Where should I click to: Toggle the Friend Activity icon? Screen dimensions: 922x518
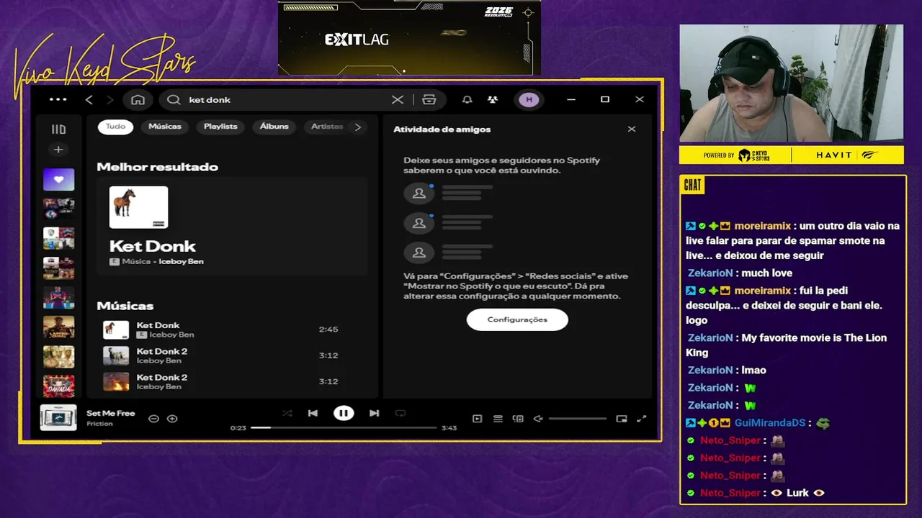(492, 100)
